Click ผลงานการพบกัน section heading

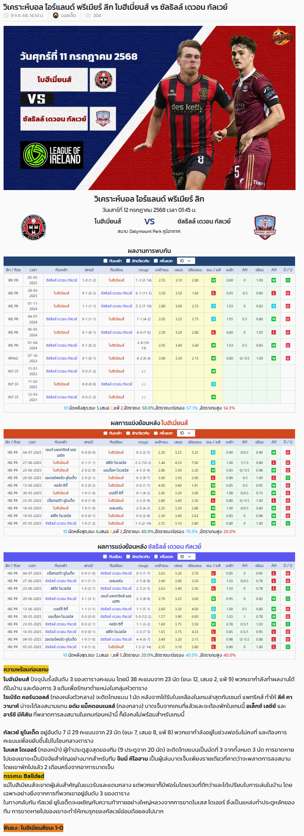pos(149,251)
